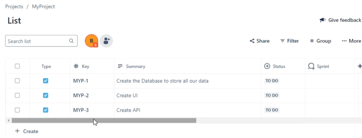Open the TO DO status dropdown for MYP-1
Screen dimensions: 362x138
[272, 81]
